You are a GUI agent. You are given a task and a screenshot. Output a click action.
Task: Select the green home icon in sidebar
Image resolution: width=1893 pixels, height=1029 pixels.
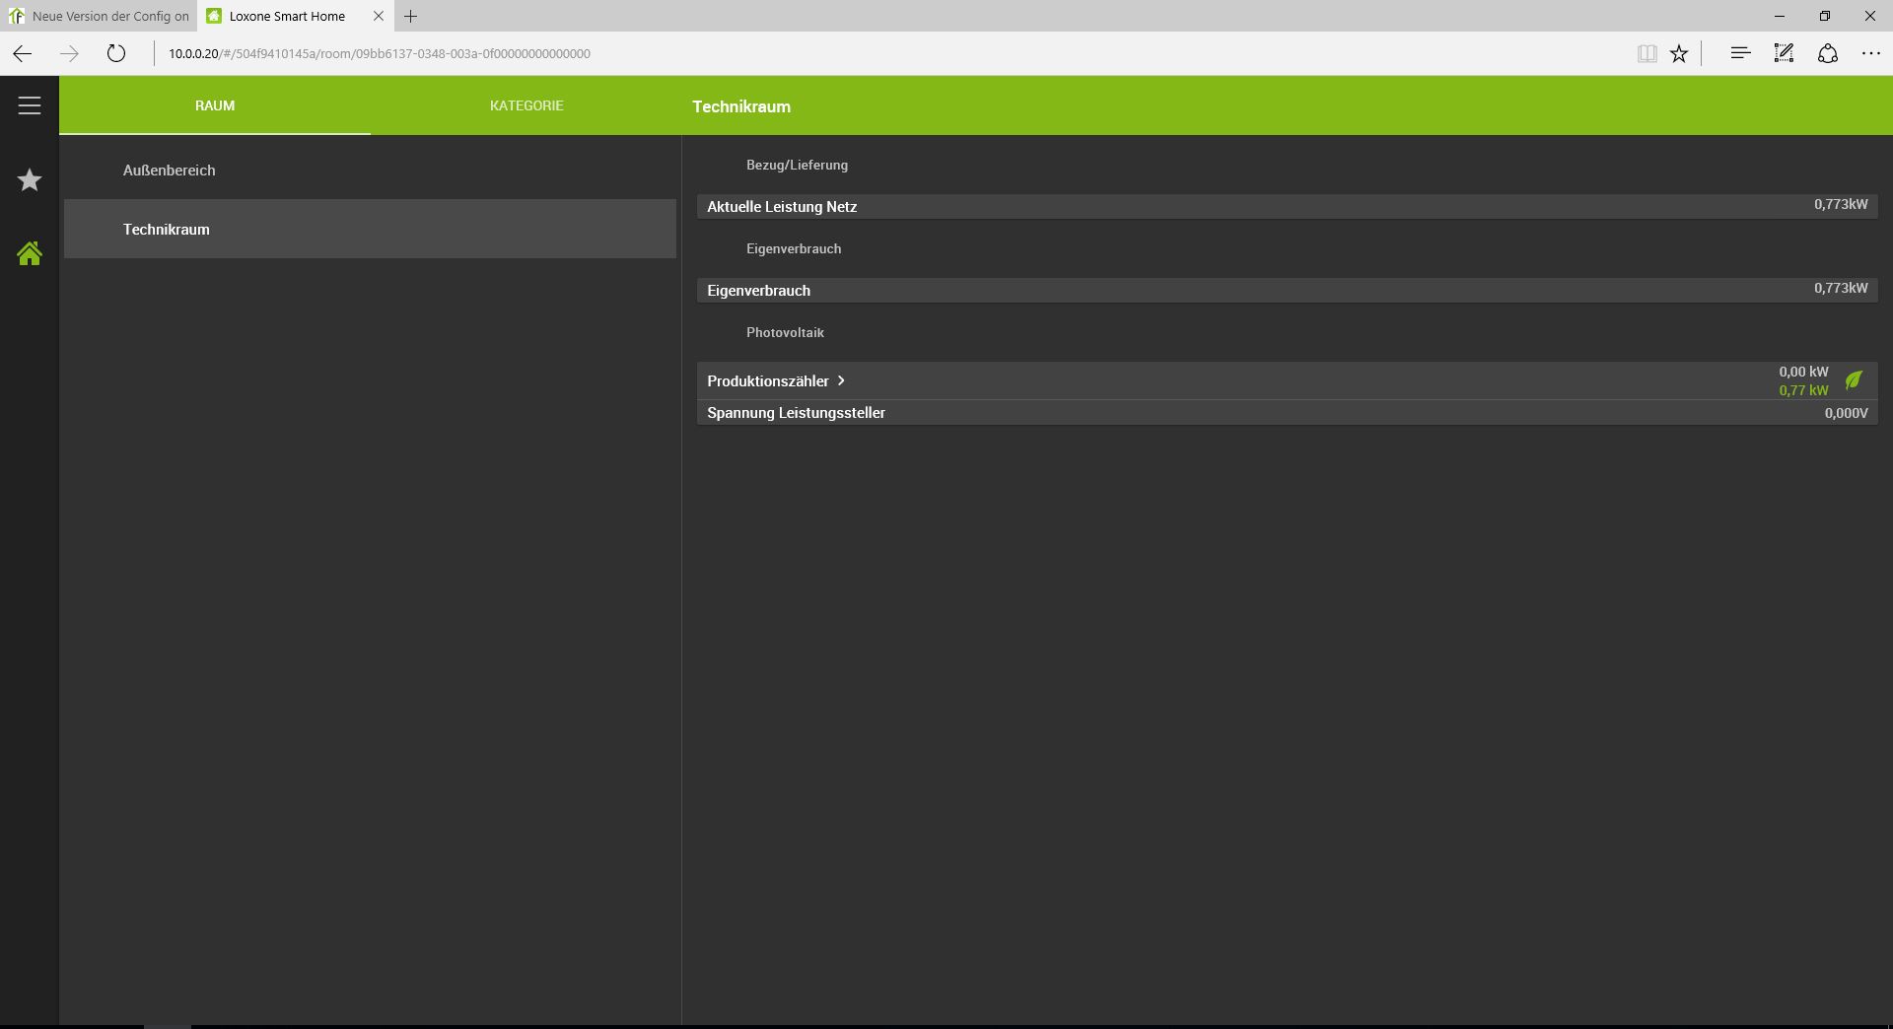coord(30,253)
